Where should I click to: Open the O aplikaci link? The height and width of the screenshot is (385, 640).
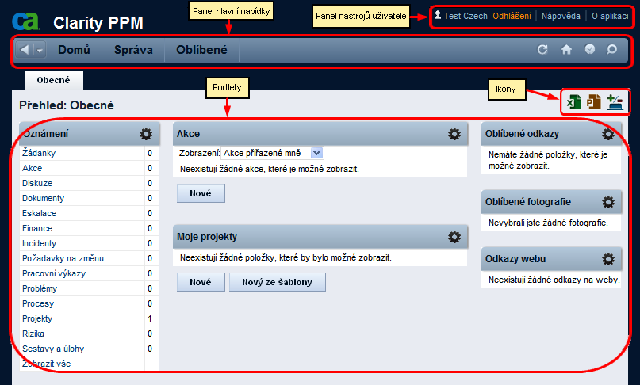click(610, 16)
